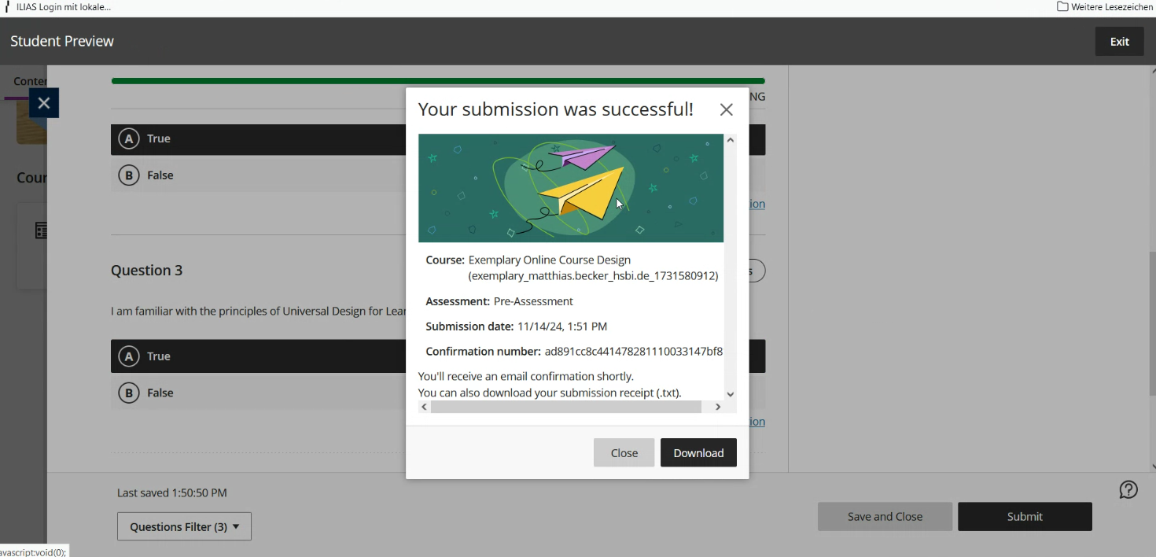1156x557 pixels.
Task: Click the paper airplane illustration
Action: [571, 188]
